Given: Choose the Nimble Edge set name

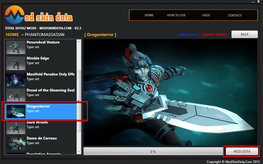Looking at the screenshot, I should coord(38,58).
